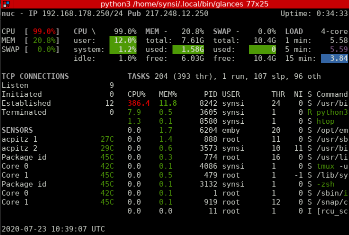Click the -zsh process command
This screenshot has width=349, height=235.
[325, 184]
